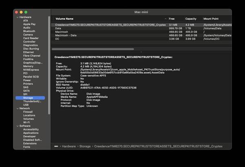The image size is (245, 167).
Task: Select Locations under Network
Action: coord(29,115)
